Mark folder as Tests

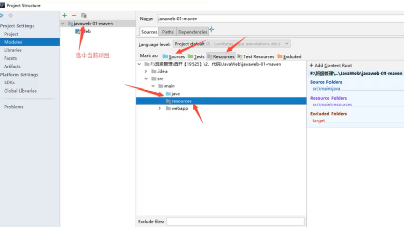pyautogui.click(x=196, y=56)
